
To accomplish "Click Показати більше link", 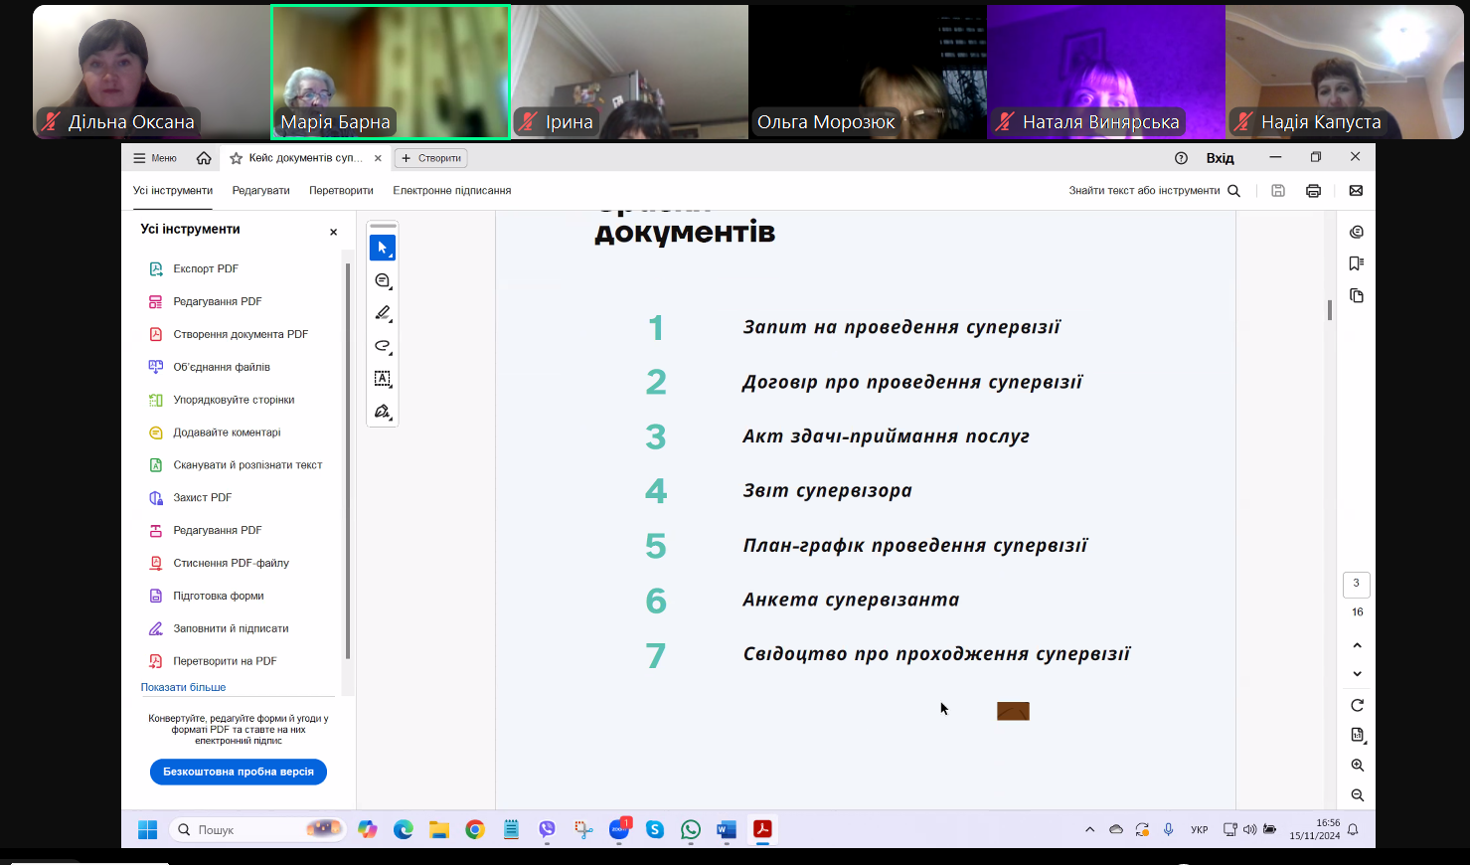I will point(183,687).
